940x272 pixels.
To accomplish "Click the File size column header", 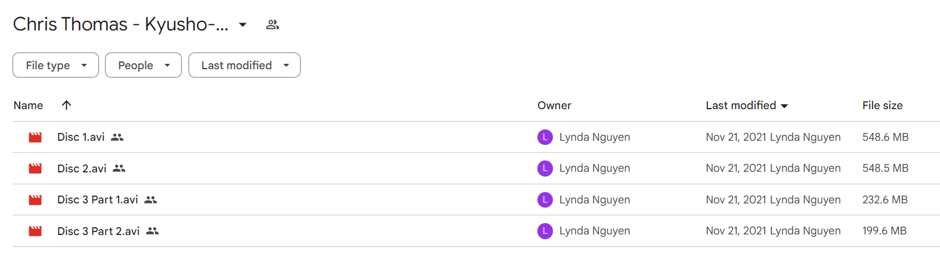I will click(882, 106).
